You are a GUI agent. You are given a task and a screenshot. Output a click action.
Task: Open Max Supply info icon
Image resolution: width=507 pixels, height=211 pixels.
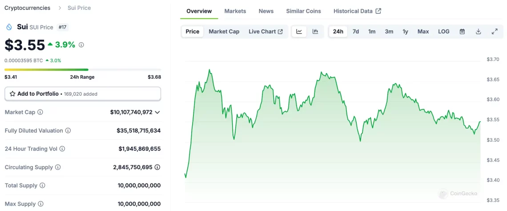pos(40,204)
